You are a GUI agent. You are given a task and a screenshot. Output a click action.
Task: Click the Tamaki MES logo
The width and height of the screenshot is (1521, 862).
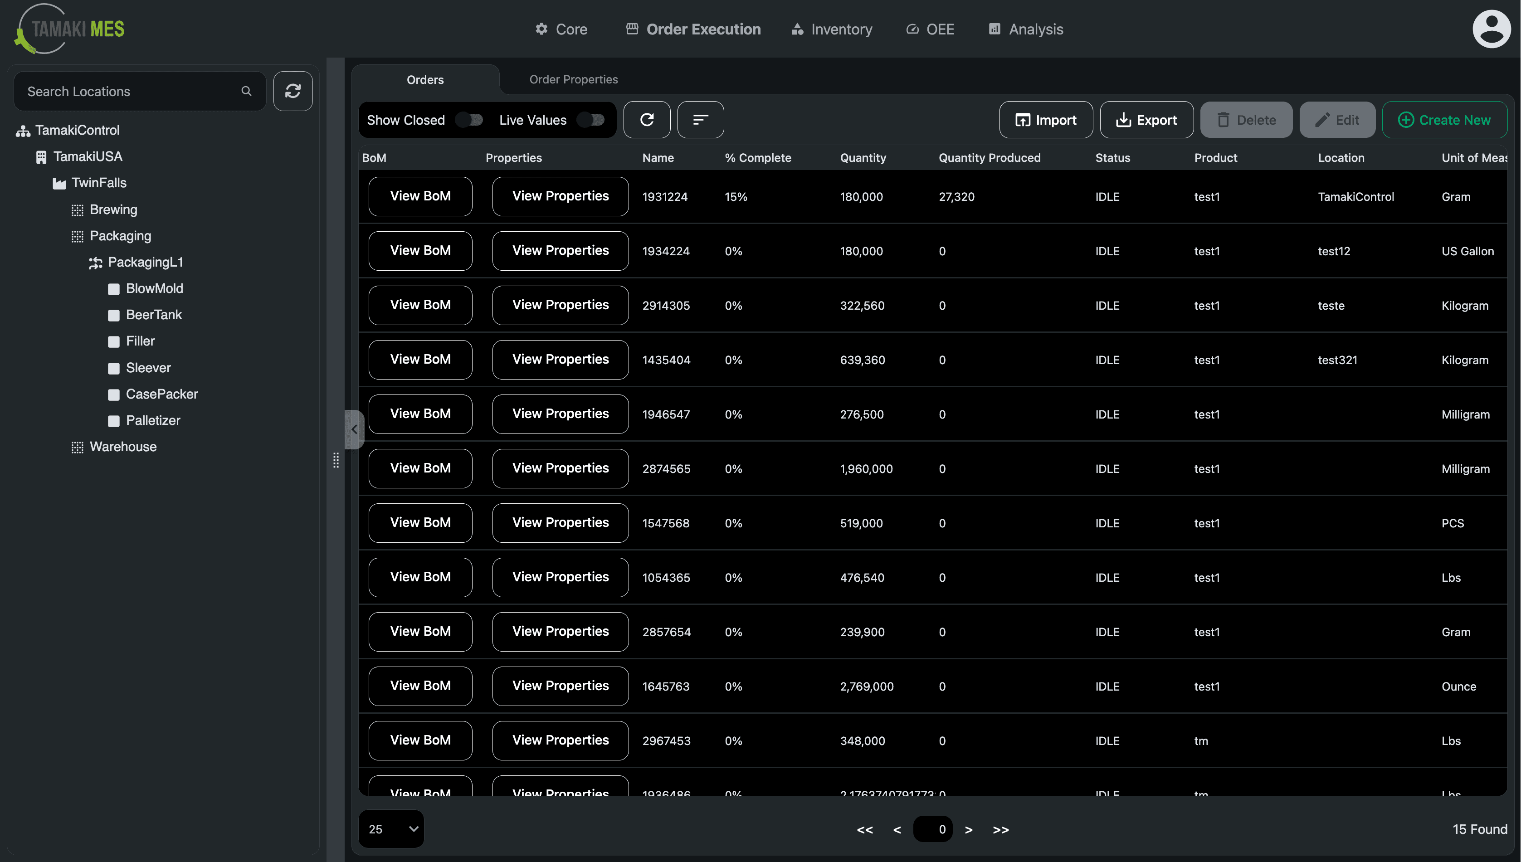pyautogui.click(x=70, y=29)
